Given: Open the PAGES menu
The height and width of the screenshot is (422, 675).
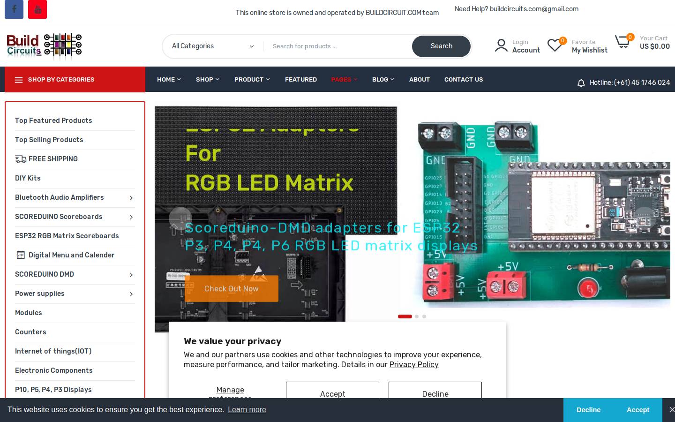Looking at the screenshot, I should pos(344,80).
